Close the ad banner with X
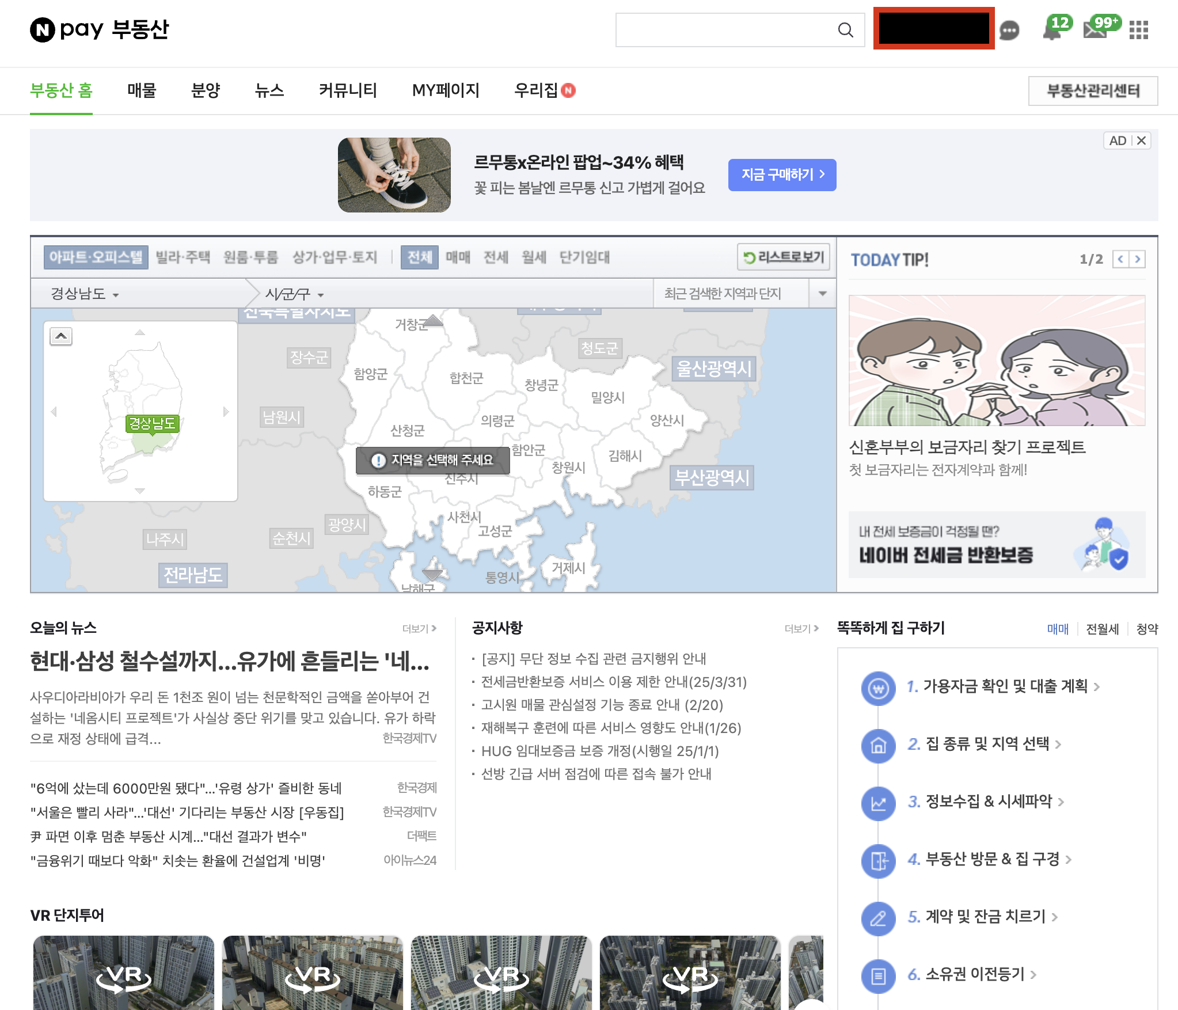The width and height of the screenshot is (1178, 1010). tap(1141, 141)
